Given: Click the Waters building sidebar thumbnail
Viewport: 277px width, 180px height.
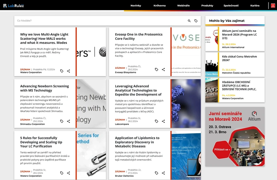Looking at the screenshot, I should pyautogui.click(x=211, y=90).
